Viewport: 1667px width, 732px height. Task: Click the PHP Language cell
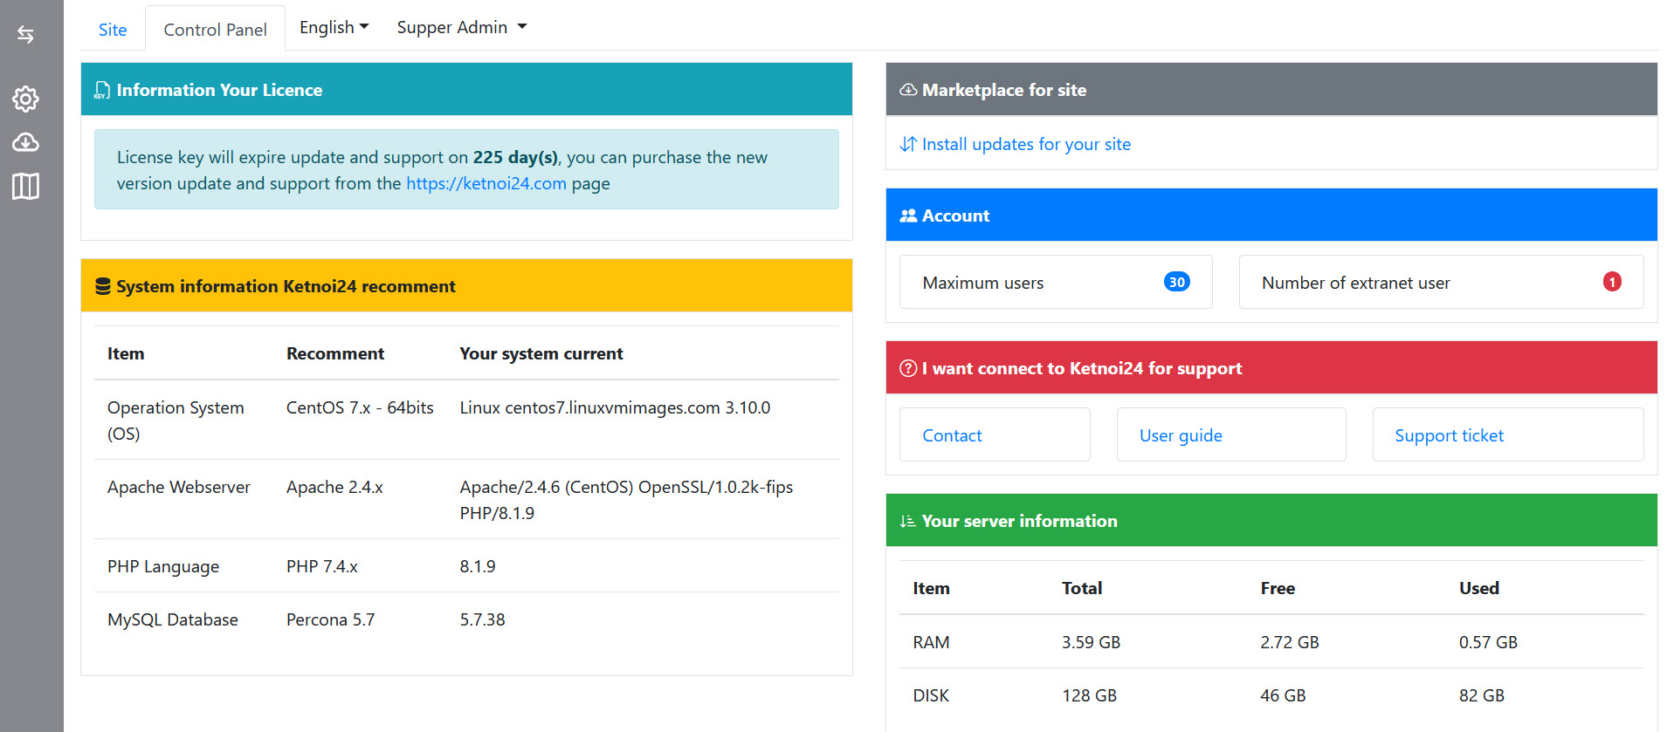pos(163,566)
